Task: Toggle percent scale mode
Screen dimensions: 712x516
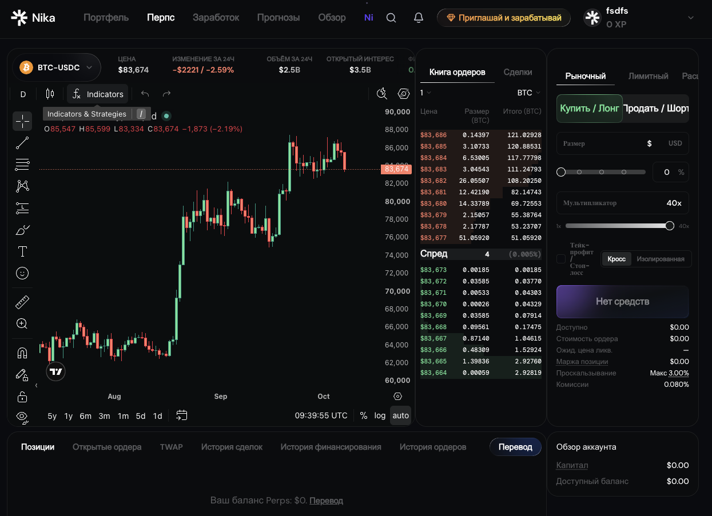Action: [x=364, y=415]
